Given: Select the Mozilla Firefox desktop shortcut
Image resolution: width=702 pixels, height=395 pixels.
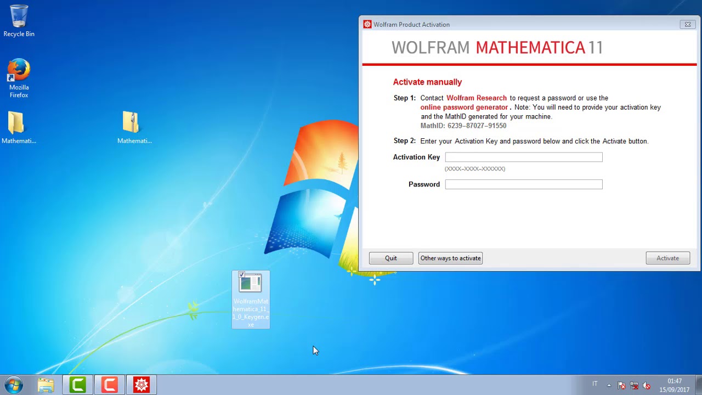Looking at the screenshot, I should click(x=19, y=78).
